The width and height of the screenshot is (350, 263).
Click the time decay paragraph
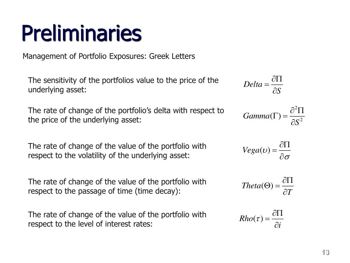117,186
